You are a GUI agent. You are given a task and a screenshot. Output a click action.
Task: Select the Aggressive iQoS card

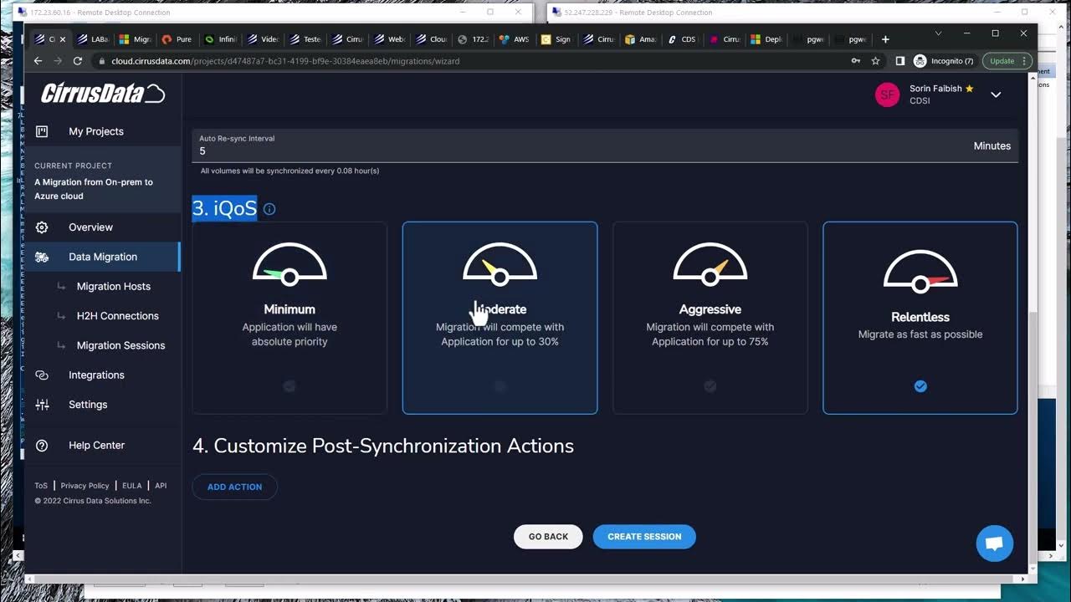click(x=710, y=318)
